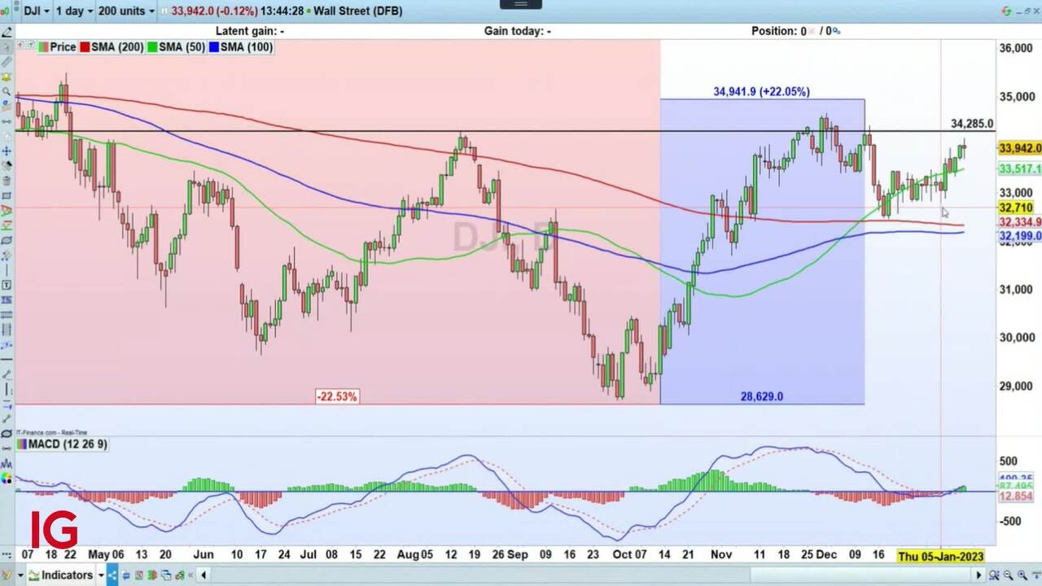This screenshot has width=1042, height=586.
Task: Click the green SMA (50) color swatch
Action: coord(151,47)
